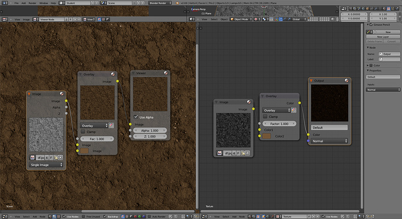402x219 pixels.
Task: Open the File menu
Action: pyautogui.click(x=16, y=3)
